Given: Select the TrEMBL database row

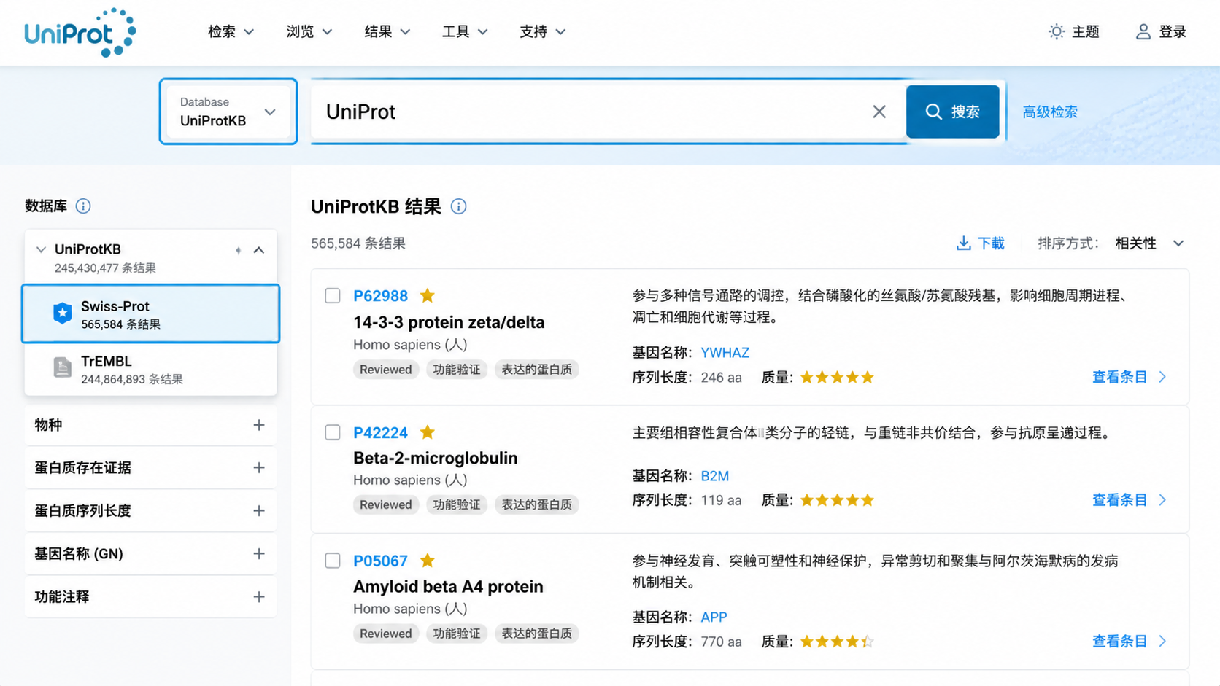Looking at the screenshot, I should (x=150, y=369).
